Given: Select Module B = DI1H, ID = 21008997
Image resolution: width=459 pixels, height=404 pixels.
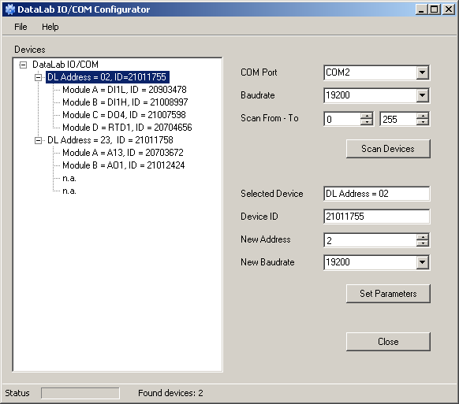Looking at the screenshot, I should point(125,102).
